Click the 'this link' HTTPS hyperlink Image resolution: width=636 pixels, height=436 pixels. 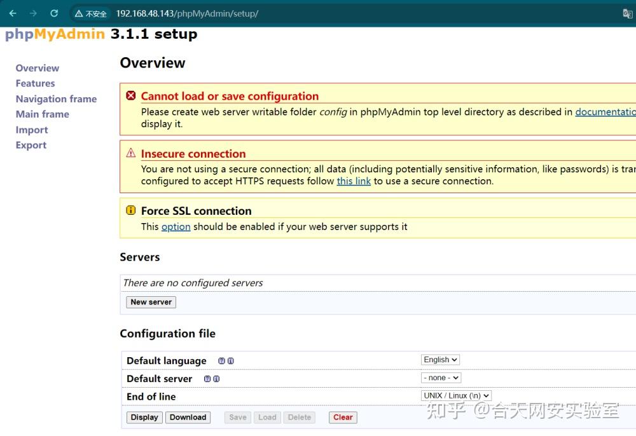[354, 181]
